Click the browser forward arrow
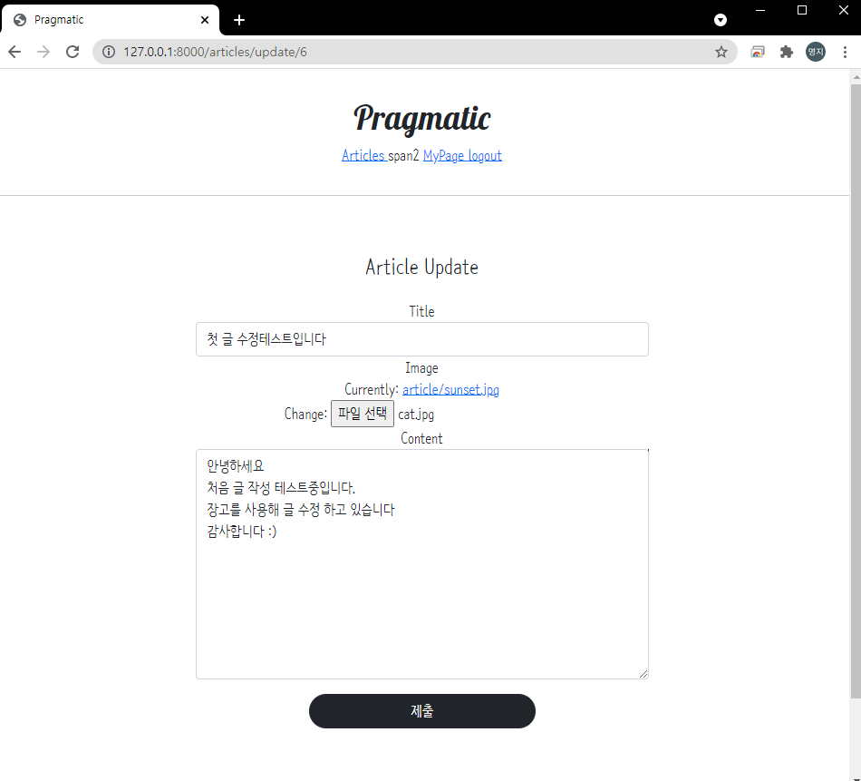This screenshot has width=861, height=781. coord(44,52)
